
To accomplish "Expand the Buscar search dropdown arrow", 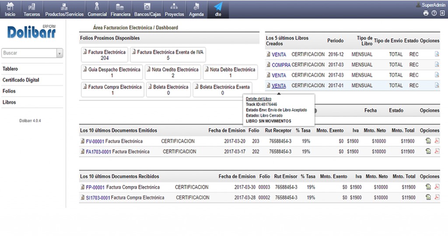I will 59,53.
